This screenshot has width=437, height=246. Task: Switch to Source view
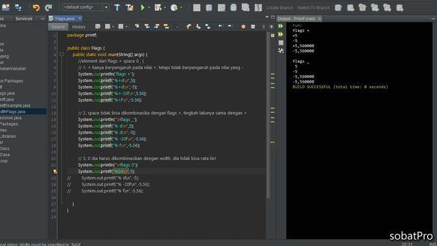pos(58,27)
